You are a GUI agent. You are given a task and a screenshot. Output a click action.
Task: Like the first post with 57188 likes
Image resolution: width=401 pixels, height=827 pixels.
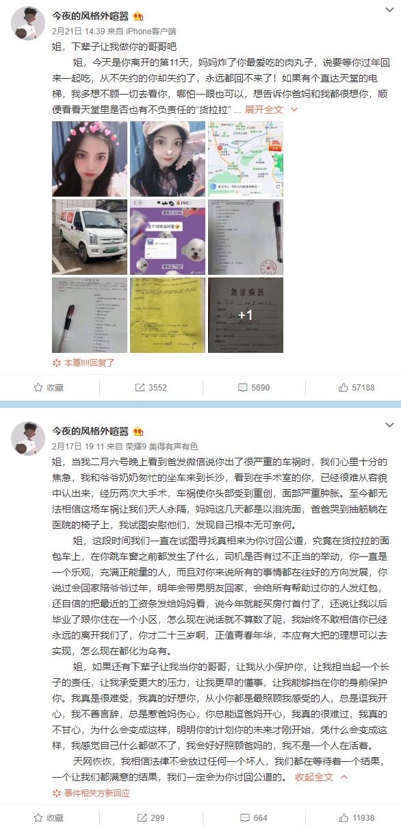(x=344, y=387)
